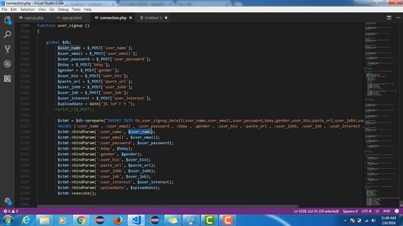Open the Selection menu
Viewport: 403px width, 226px height.
[x=28, y=9]
